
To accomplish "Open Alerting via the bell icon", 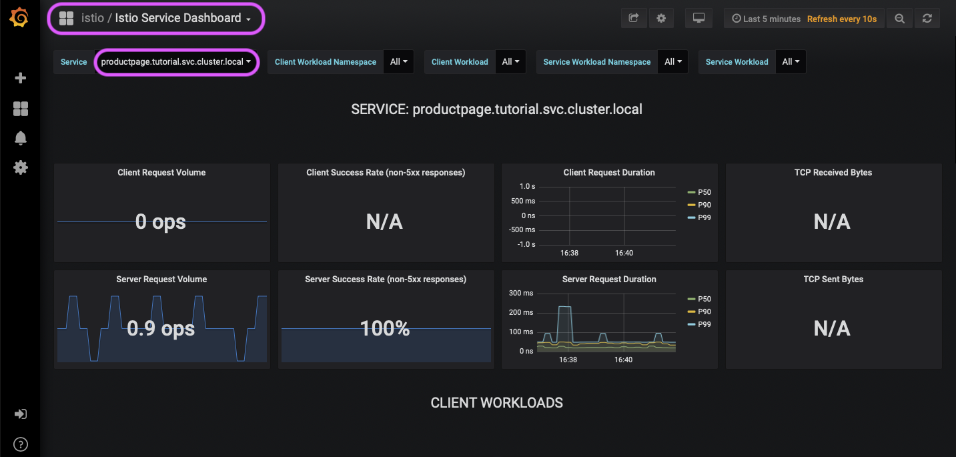I will tap(20, 137).
